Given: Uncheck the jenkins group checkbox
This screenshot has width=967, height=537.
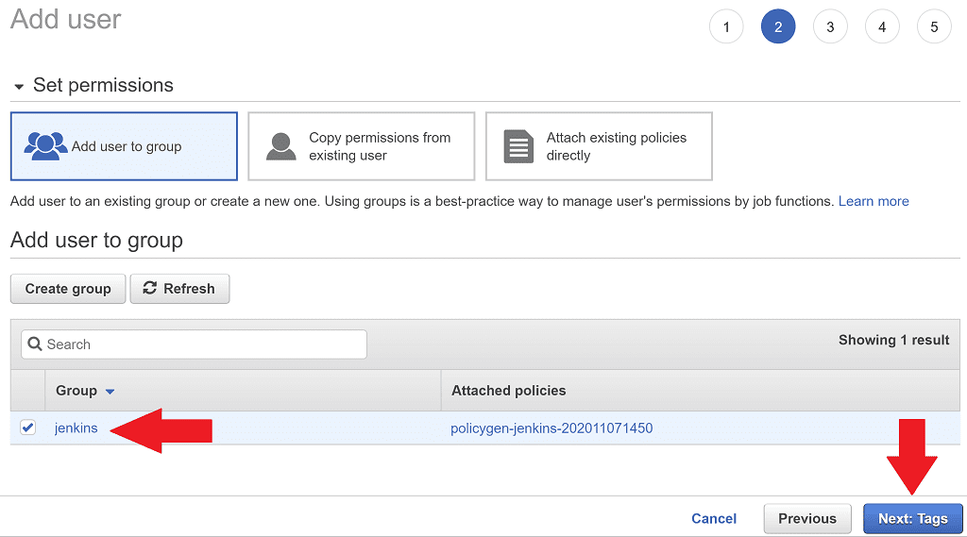Looking at the screenshot, I should (27, 428).
